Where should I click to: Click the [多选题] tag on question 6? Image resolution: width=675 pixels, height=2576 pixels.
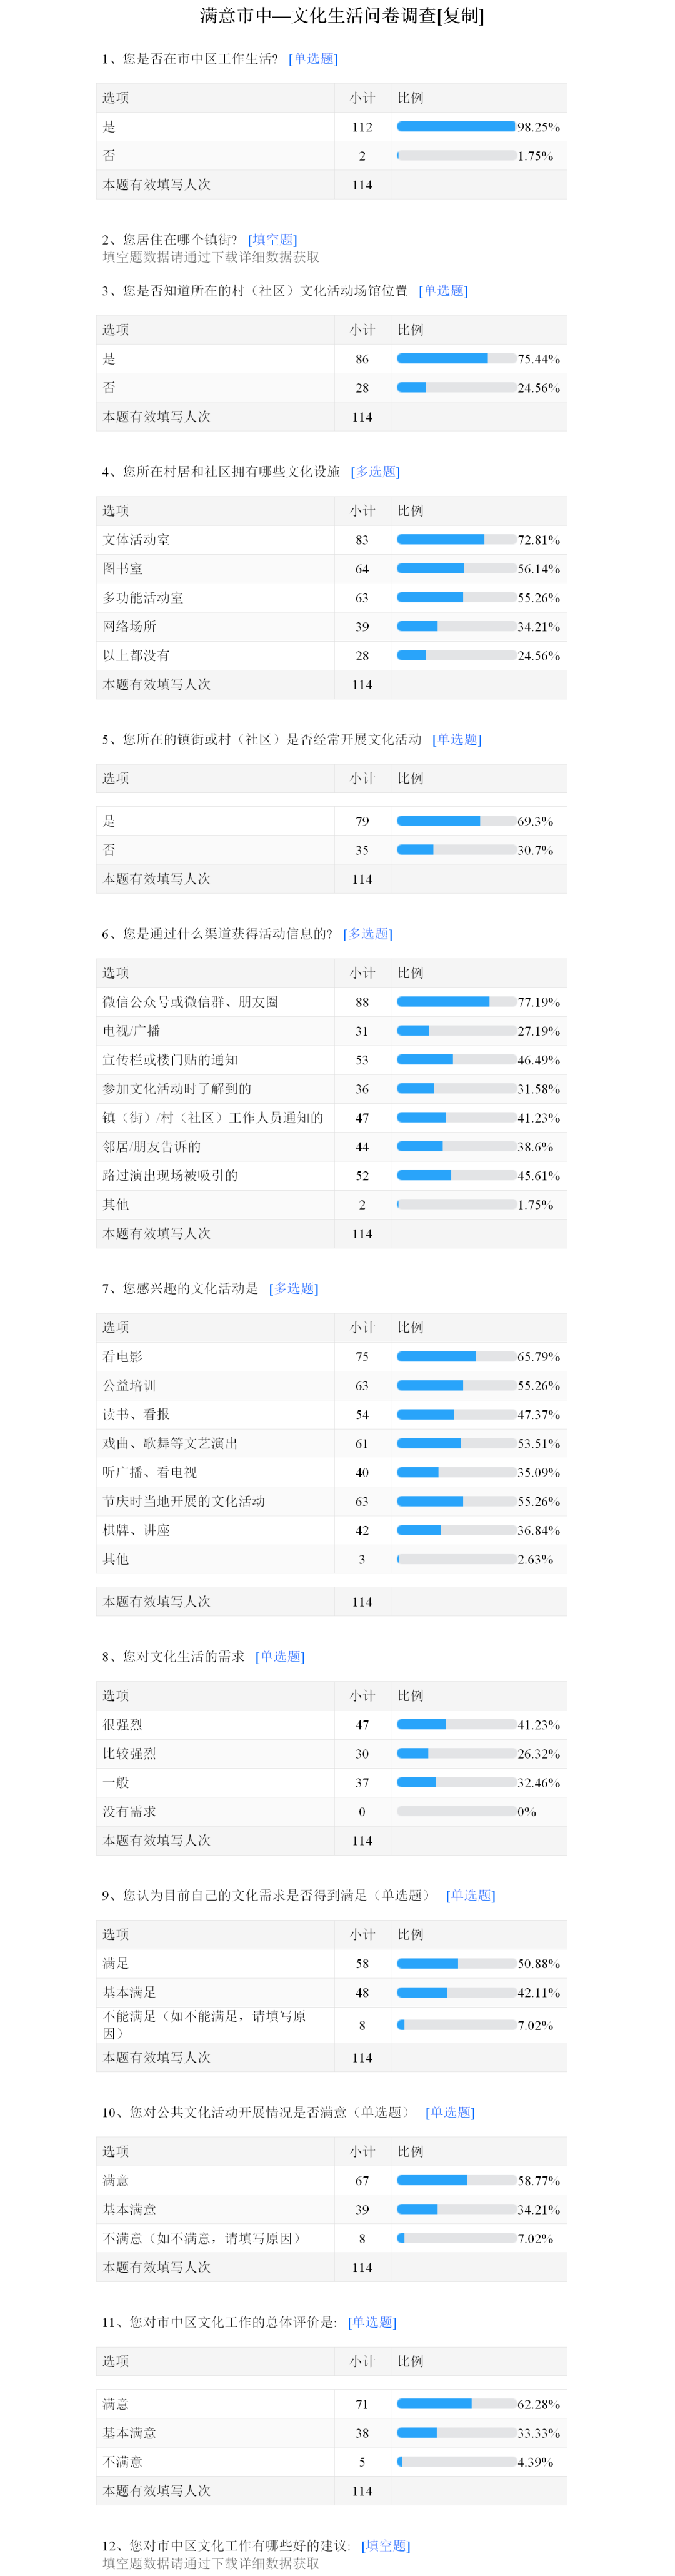tap(368, 934)
